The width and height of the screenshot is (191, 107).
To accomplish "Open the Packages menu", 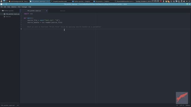I will pyautogui.click(x=24, y=7).
